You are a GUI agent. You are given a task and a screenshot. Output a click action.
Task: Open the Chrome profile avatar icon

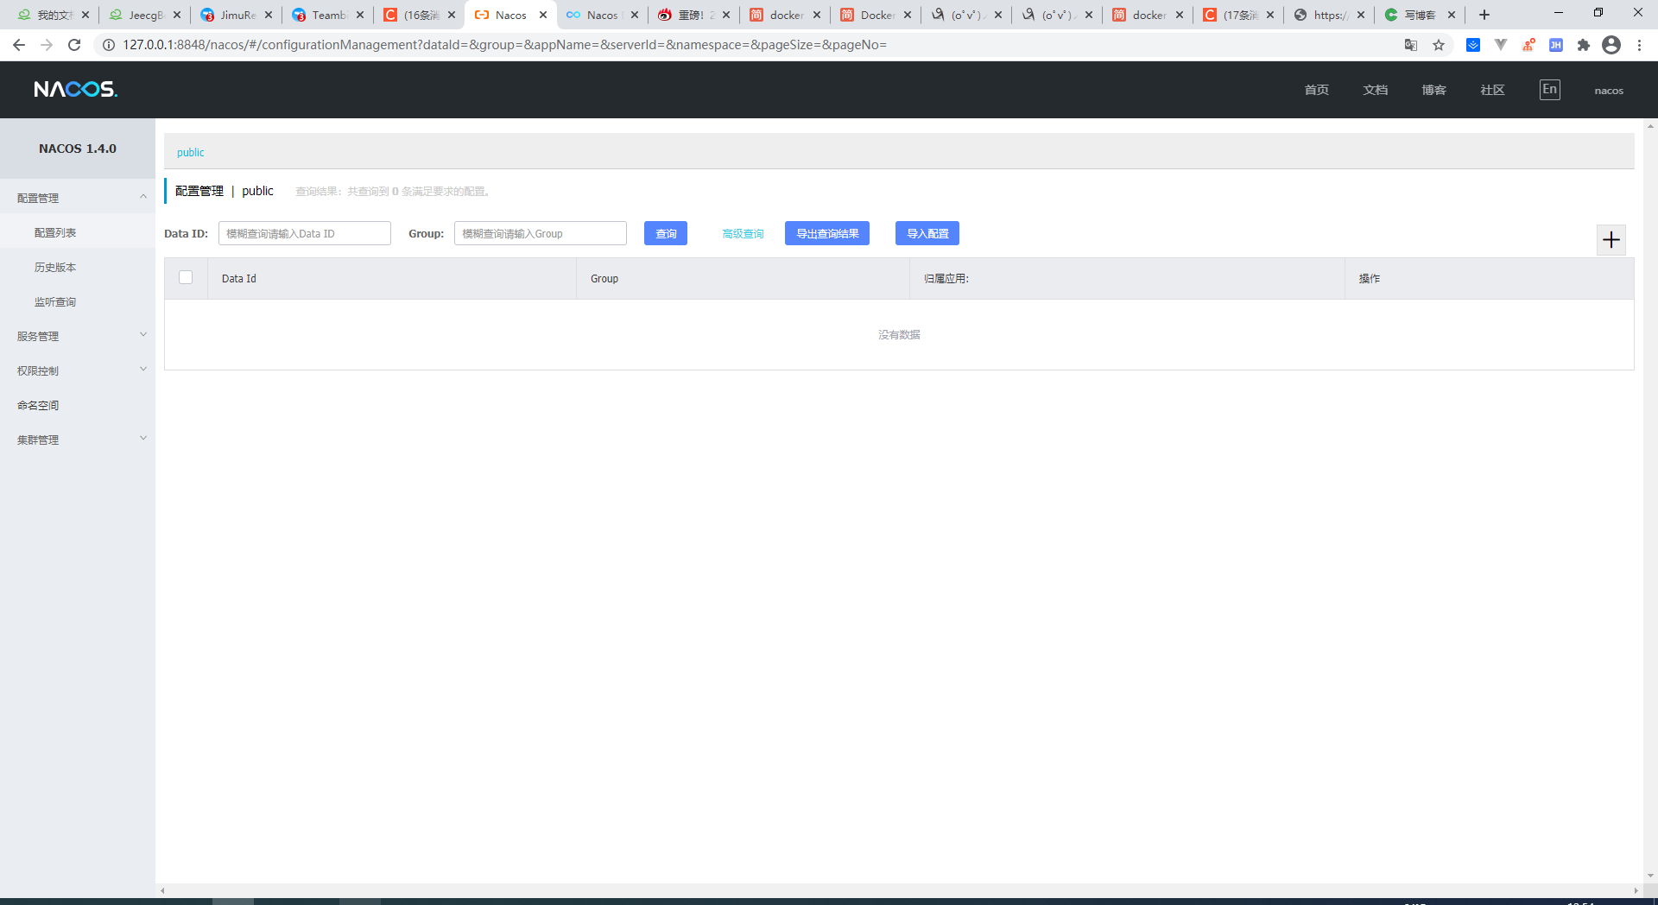coord(1611,45)
